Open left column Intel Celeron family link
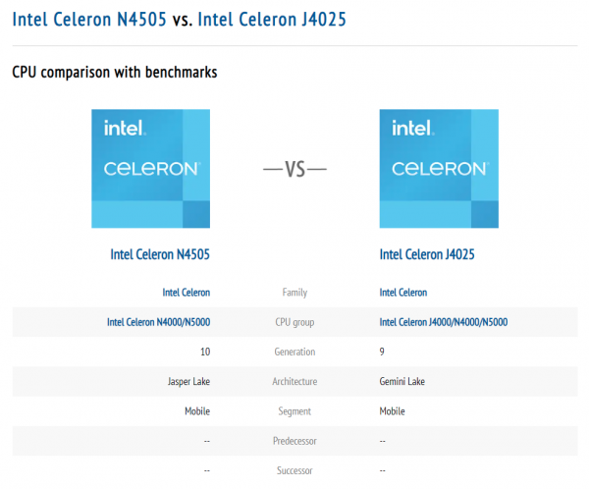This screenshot has height=489, width=589. [186, 292]
